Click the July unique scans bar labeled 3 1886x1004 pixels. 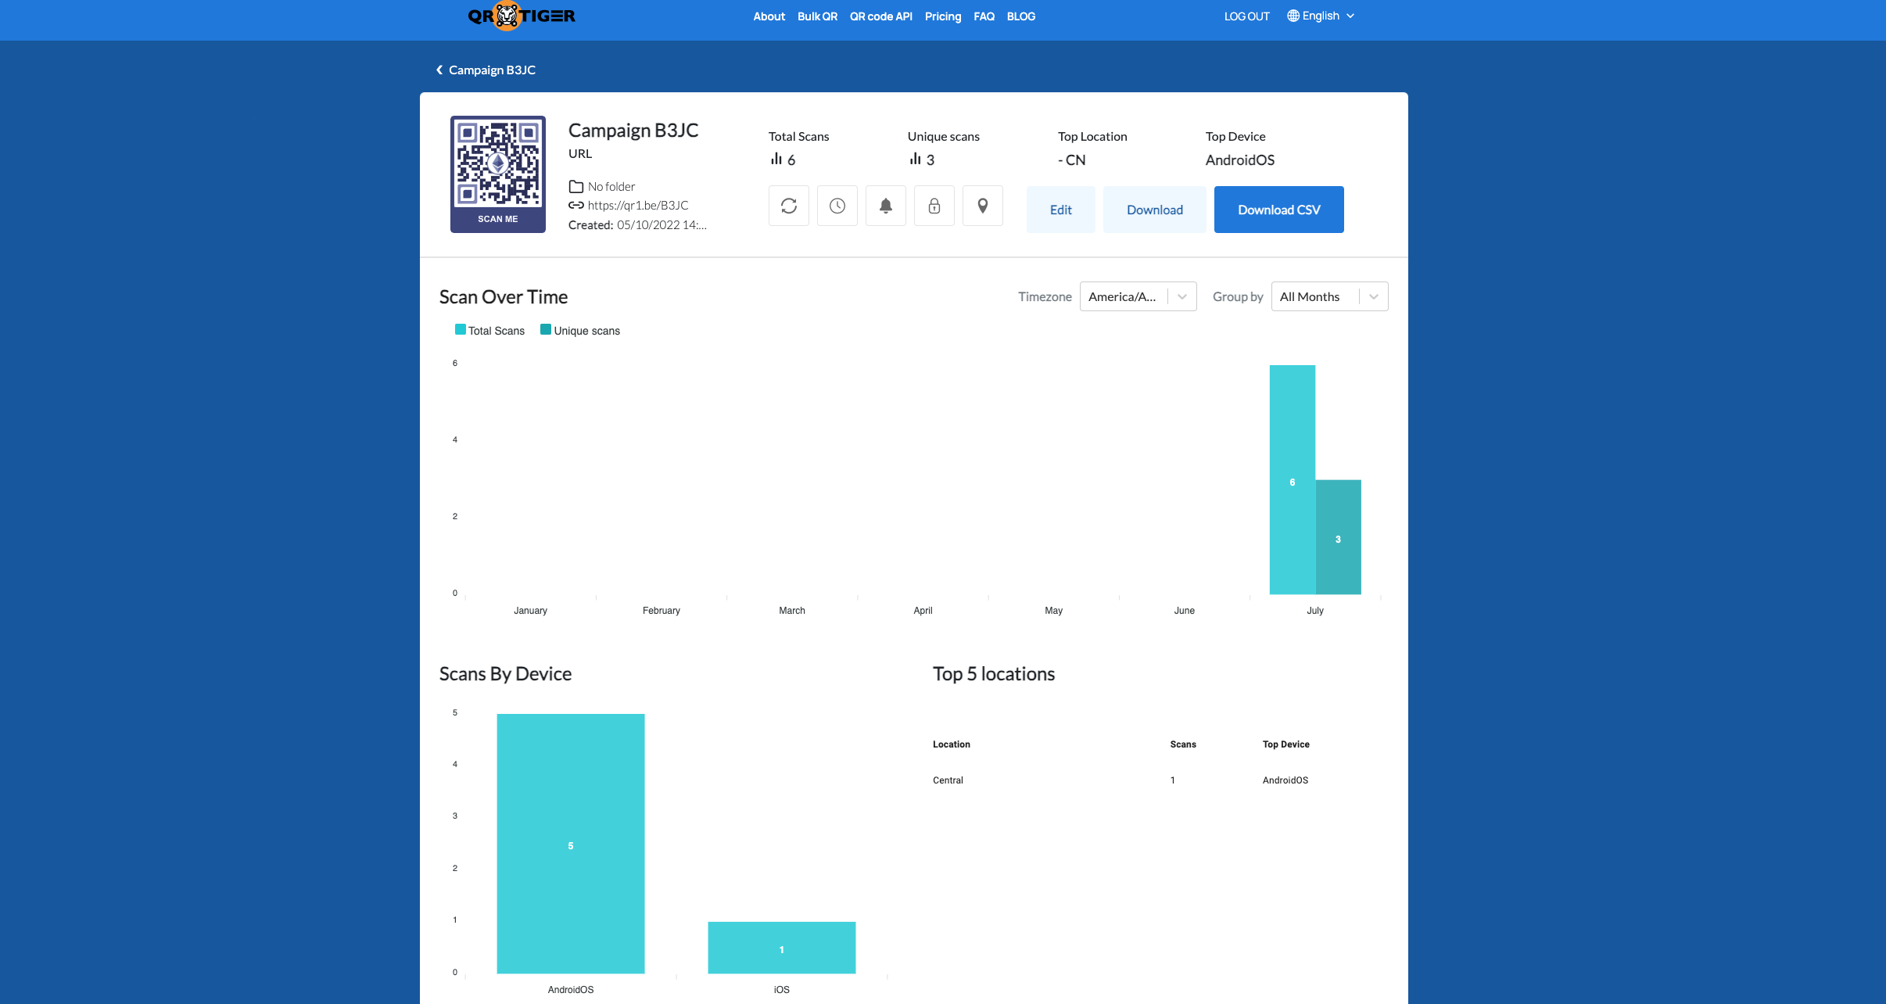[1339, 537]
